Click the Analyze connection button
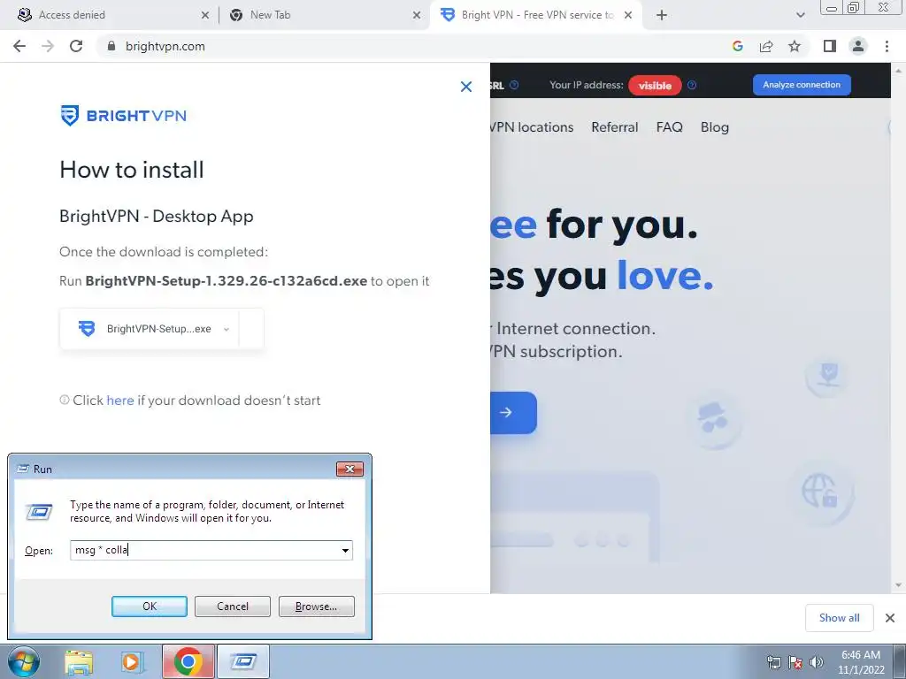 tap(802, 85)
